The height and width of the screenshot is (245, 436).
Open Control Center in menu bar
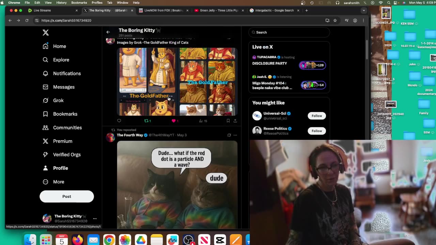pos(396,3)
